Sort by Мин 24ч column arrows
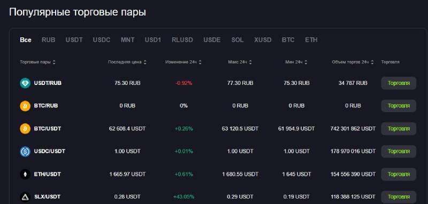The height and width of the screenshot is (204, 428). tap(305, 62)
